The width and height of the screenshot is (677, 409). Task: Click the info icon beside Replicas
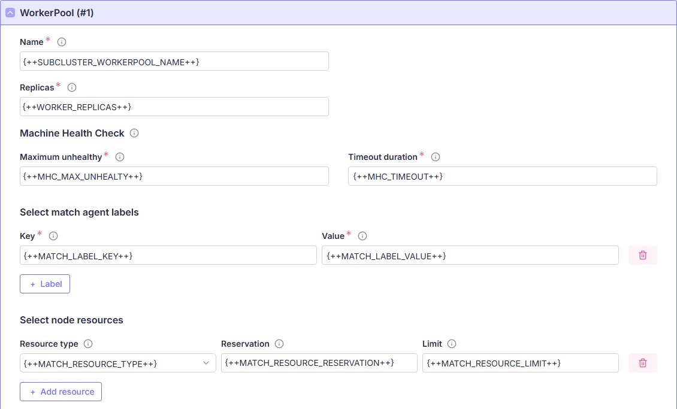coord(72,87)
